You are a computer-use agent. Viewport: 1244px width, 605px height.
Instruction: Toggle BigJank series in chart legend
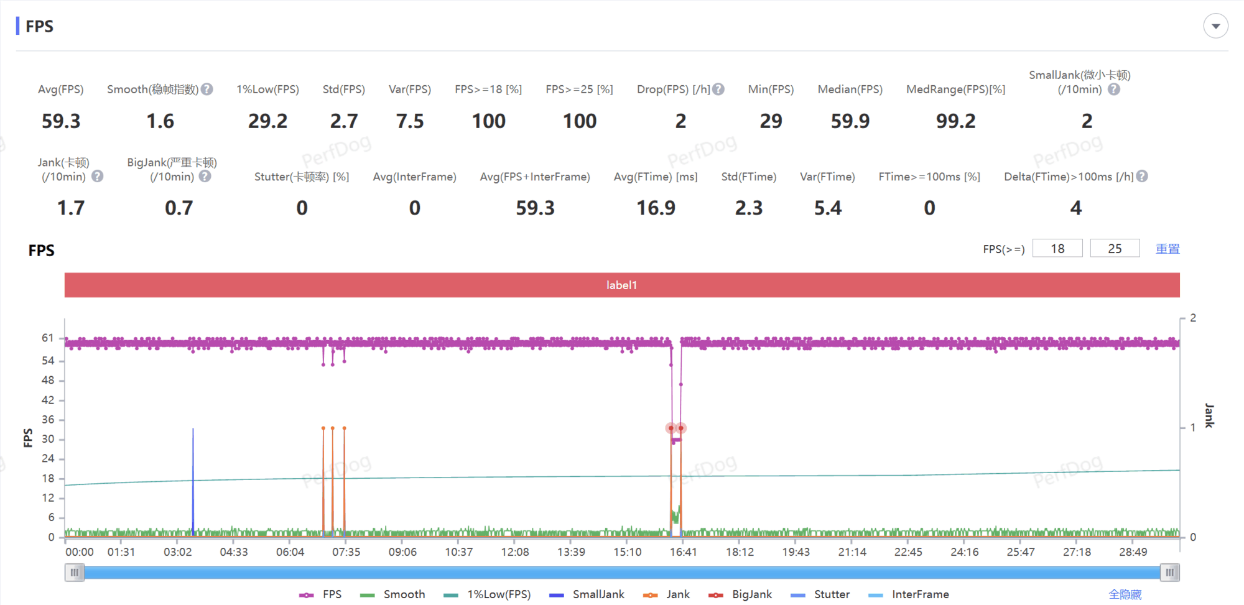(740, 594)
